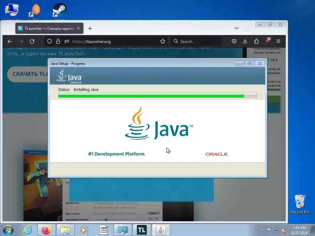Close the Java Setup window
This screenshot has width=315, height=236.
(x=260, y=64)
